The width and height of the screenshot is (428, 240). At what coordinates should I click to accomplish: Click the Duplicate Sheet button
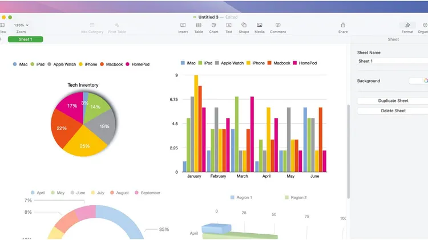pos(393,101)
